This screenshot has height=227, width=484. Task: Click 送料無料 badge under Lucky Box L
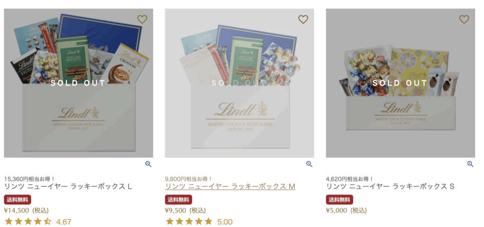tap(17, 200)
